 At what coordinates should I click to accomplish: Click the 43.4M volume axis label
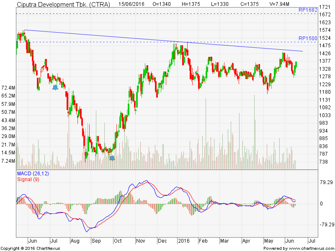(8, 120)
